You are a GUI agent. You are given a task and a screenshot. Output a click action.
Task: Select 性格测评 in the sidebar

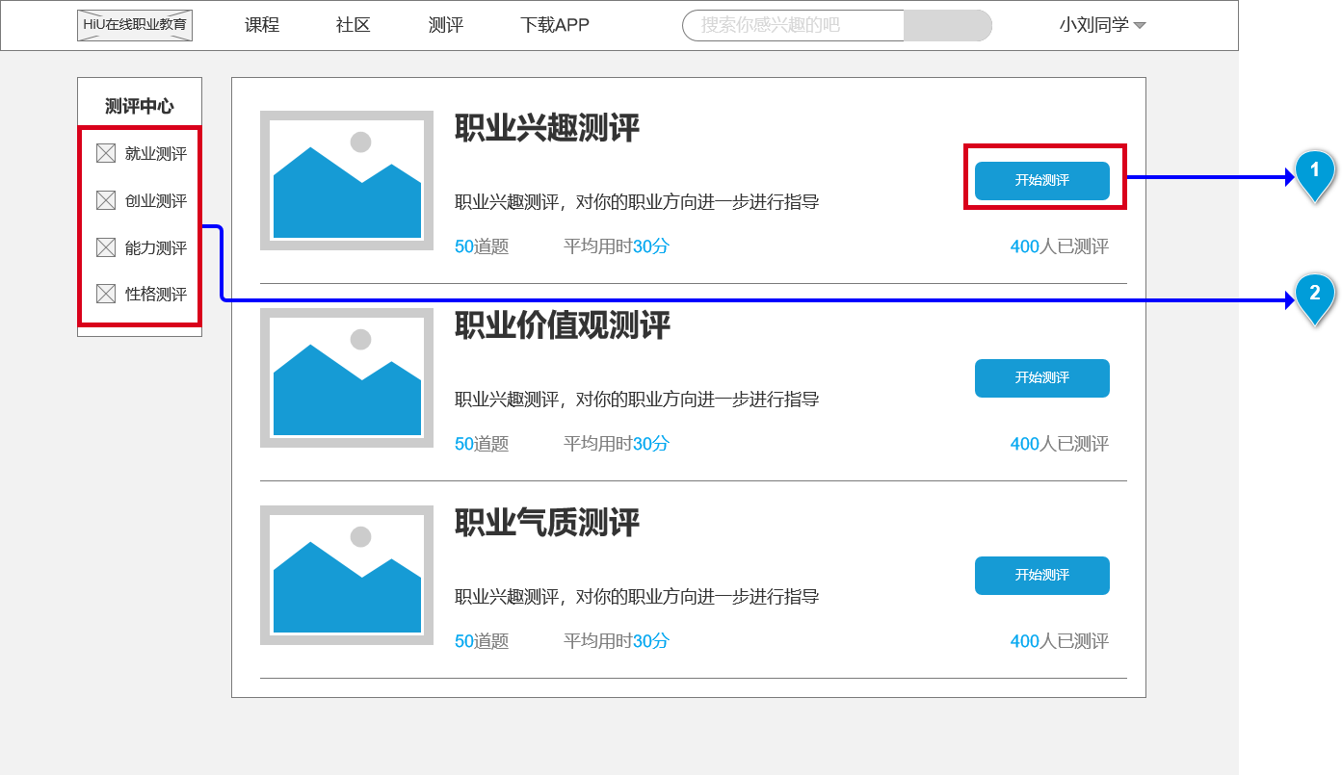click(156, 294)
